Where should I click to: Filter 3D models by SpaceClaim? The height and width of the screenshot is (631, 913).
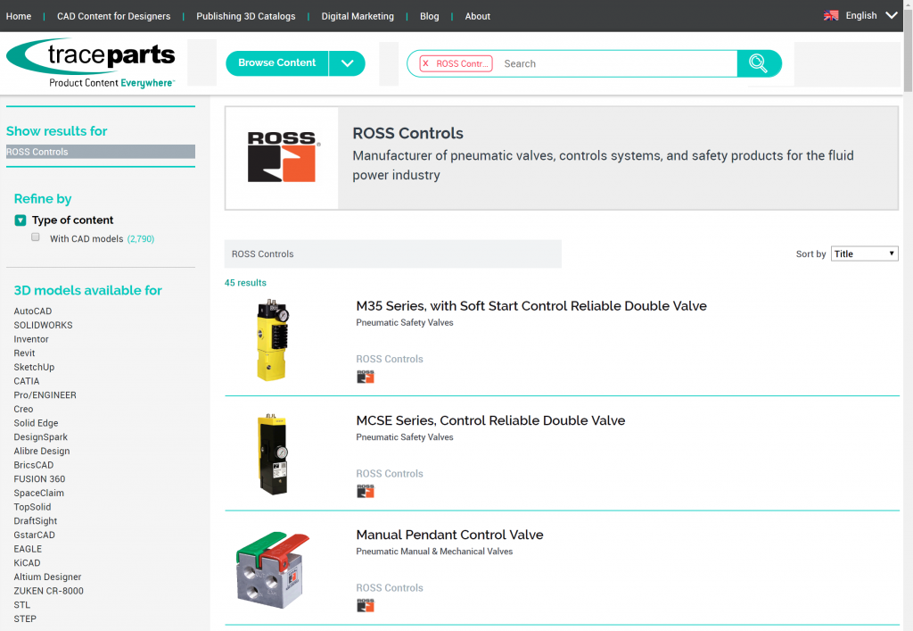click(39, 493)
